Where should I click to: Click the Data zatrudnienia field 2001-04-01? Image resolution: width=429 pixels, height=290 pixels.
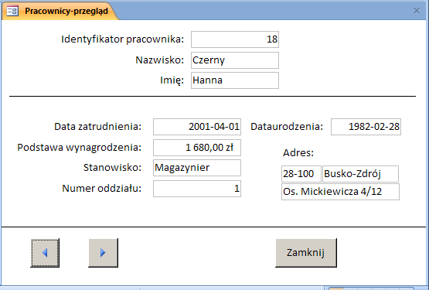pyautogui.click(x=197, y=127)
